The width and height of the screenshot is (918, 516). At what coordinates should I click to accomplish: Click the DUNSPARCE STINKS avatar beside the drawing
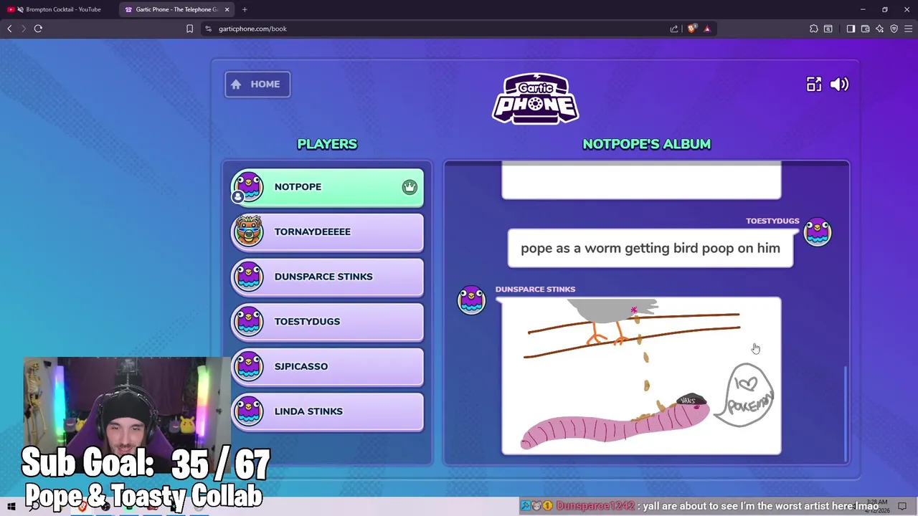click(472, 300)
